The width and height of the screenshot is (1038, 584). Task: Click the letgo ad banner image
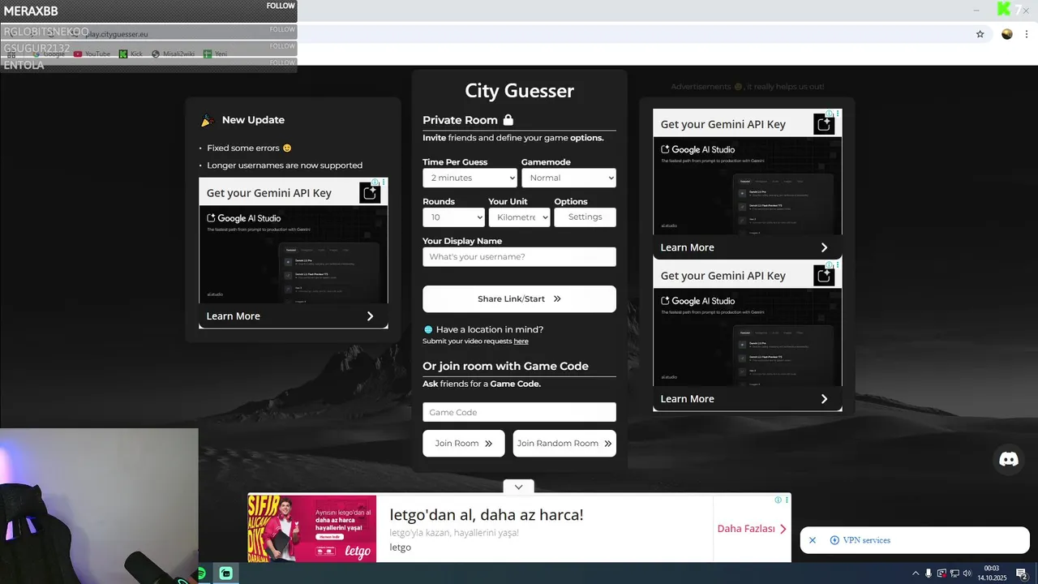[312, 528]
